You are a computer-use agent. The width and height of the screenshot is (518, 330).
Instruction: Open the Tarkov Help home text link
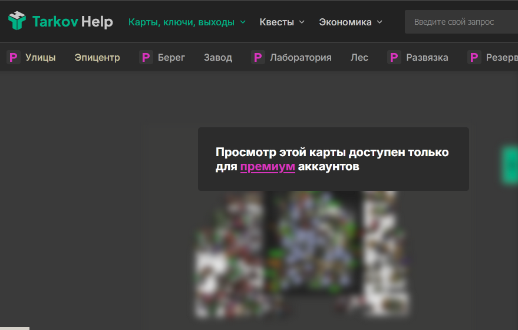pyautogui.click(x=72, y=22)
